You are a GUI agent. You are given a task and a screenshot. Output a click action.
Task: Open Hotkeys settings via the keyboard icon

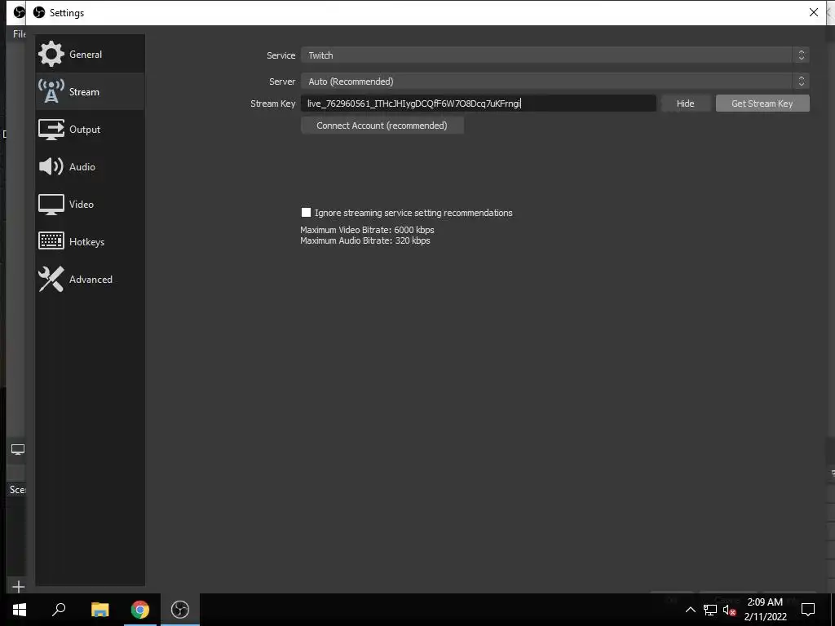tap(51, 241)
